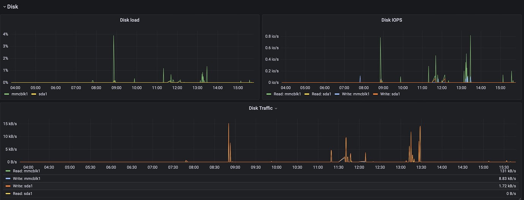This screenshot has height=200, width=524.
Task: Open yellow swatch of Read: sda1 in Disk Traffic
Action: 8,194
